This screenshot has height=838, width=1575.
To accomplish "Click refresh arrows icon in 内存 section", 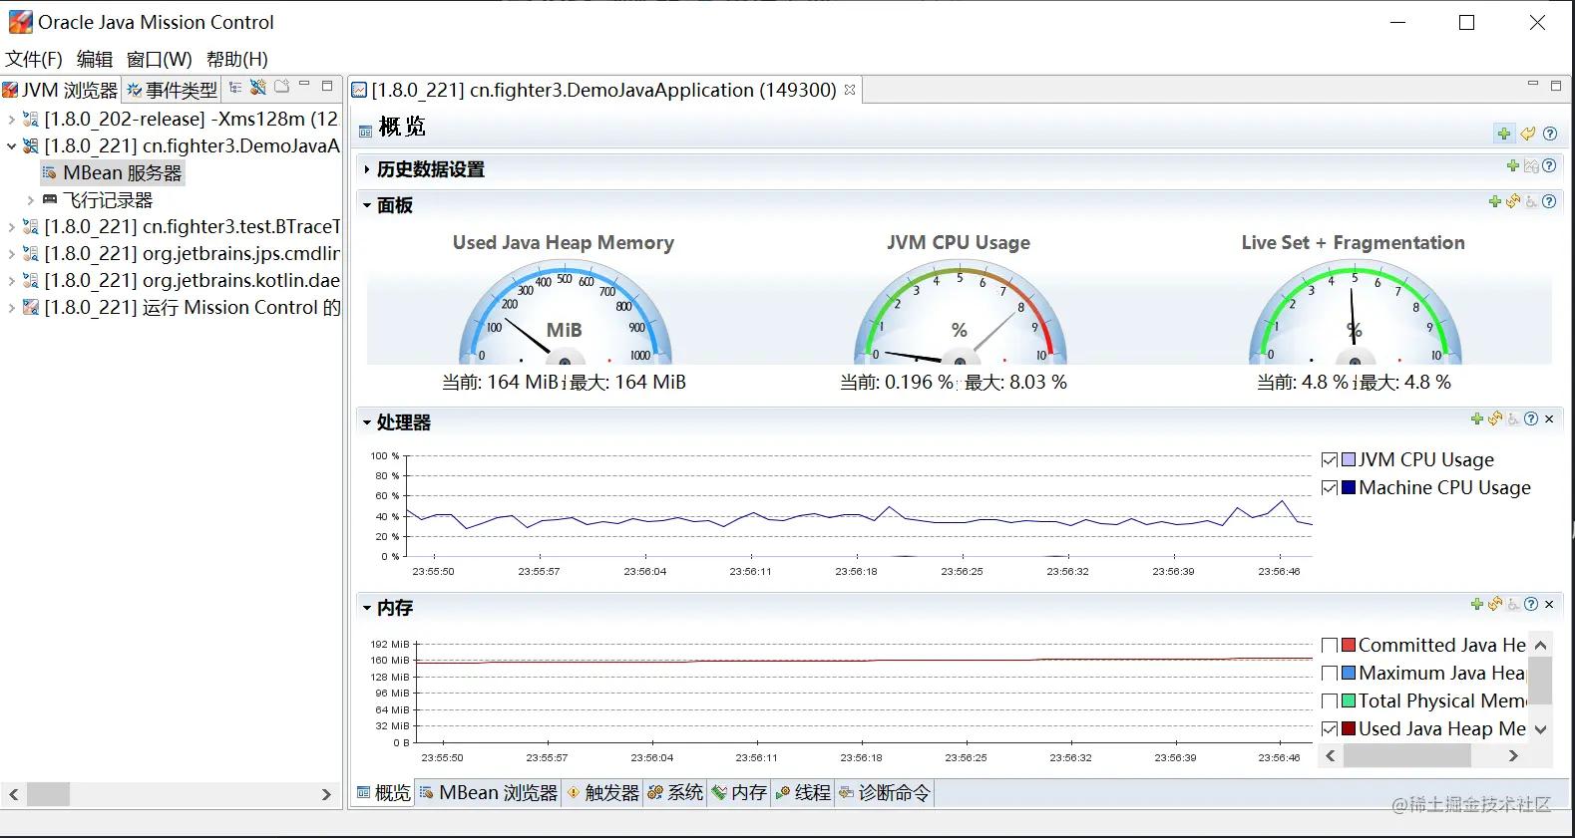I will [x=1495, y=604].
